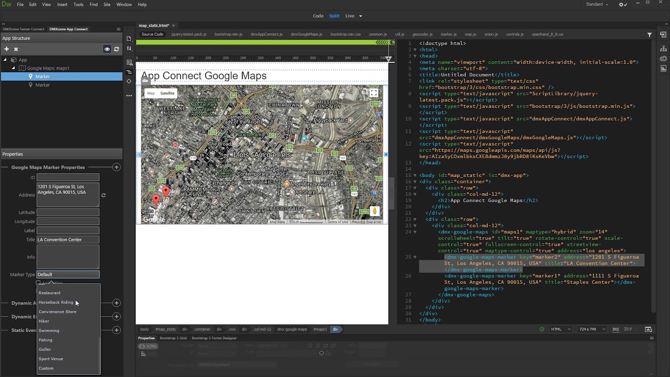The image size is (670, 377).
Task: Select the second Marker tree item
Action: (x=62, y=85)
